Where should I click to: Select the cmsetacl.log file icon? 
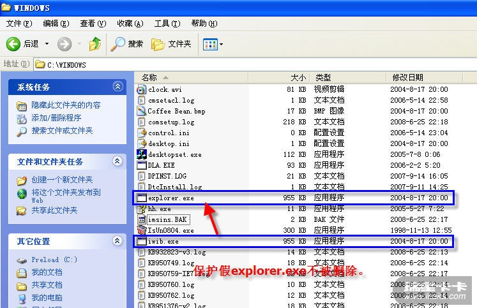tap(142, 100)
